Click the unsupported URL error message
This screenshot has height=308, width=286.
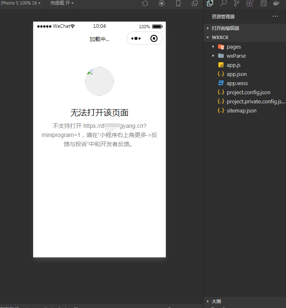point(99,135)
